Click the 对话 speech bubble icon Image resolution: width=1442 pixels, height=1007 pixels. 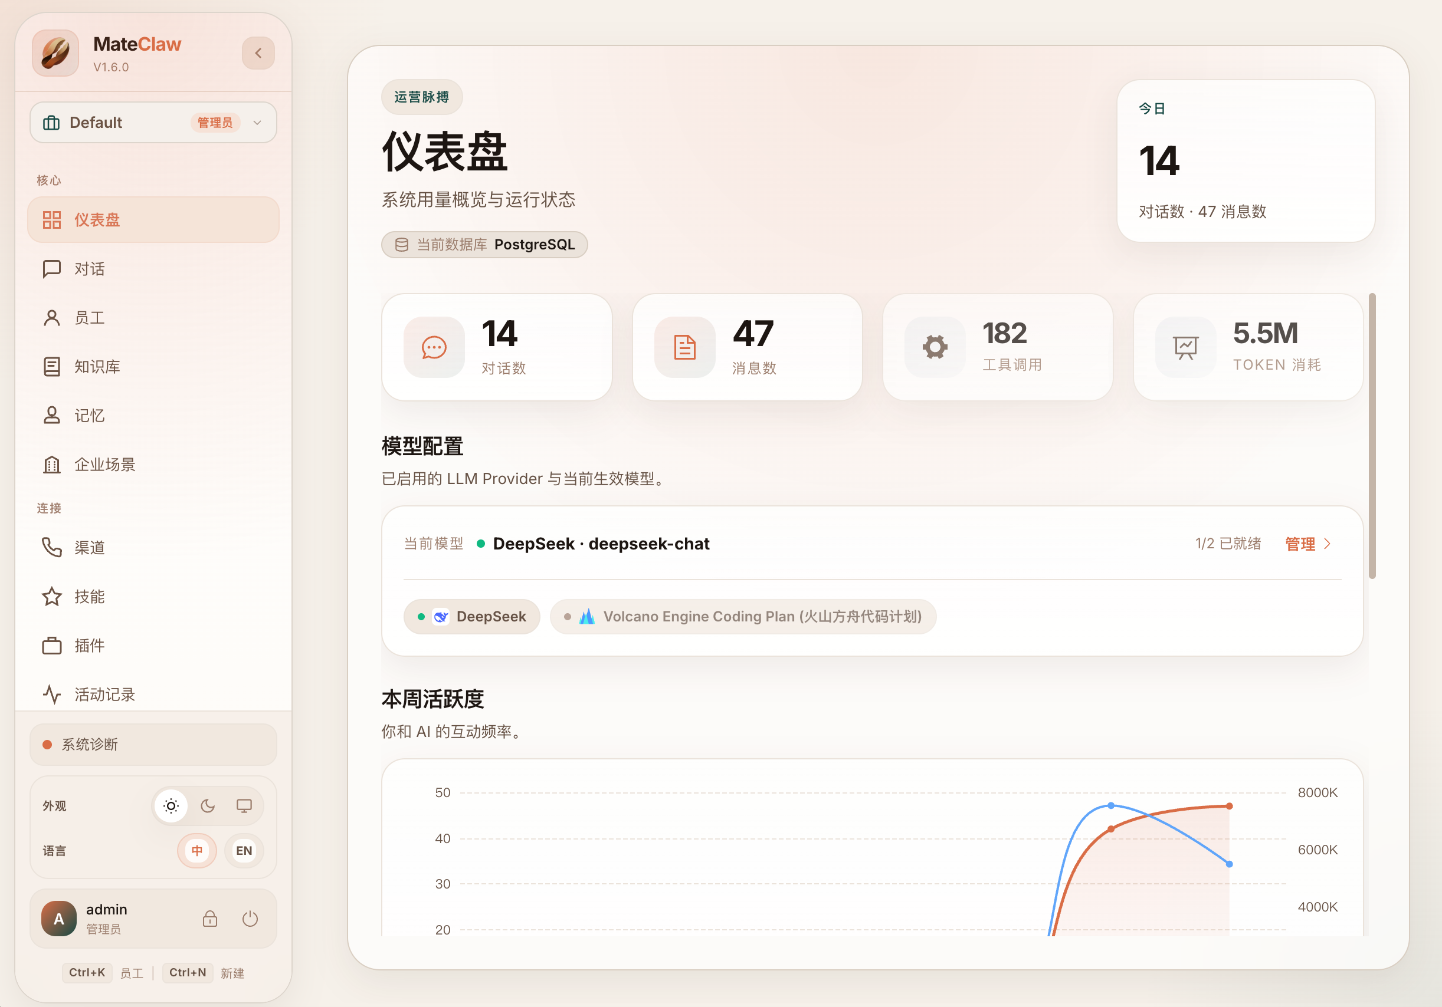[51, 268]
